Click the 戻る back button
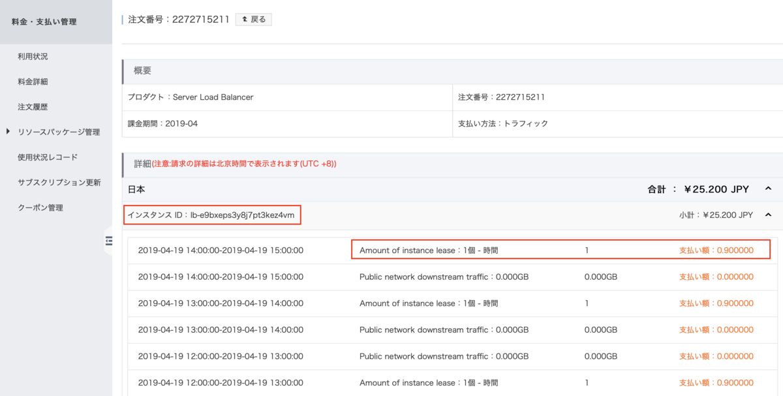 (x=253, y=20)
